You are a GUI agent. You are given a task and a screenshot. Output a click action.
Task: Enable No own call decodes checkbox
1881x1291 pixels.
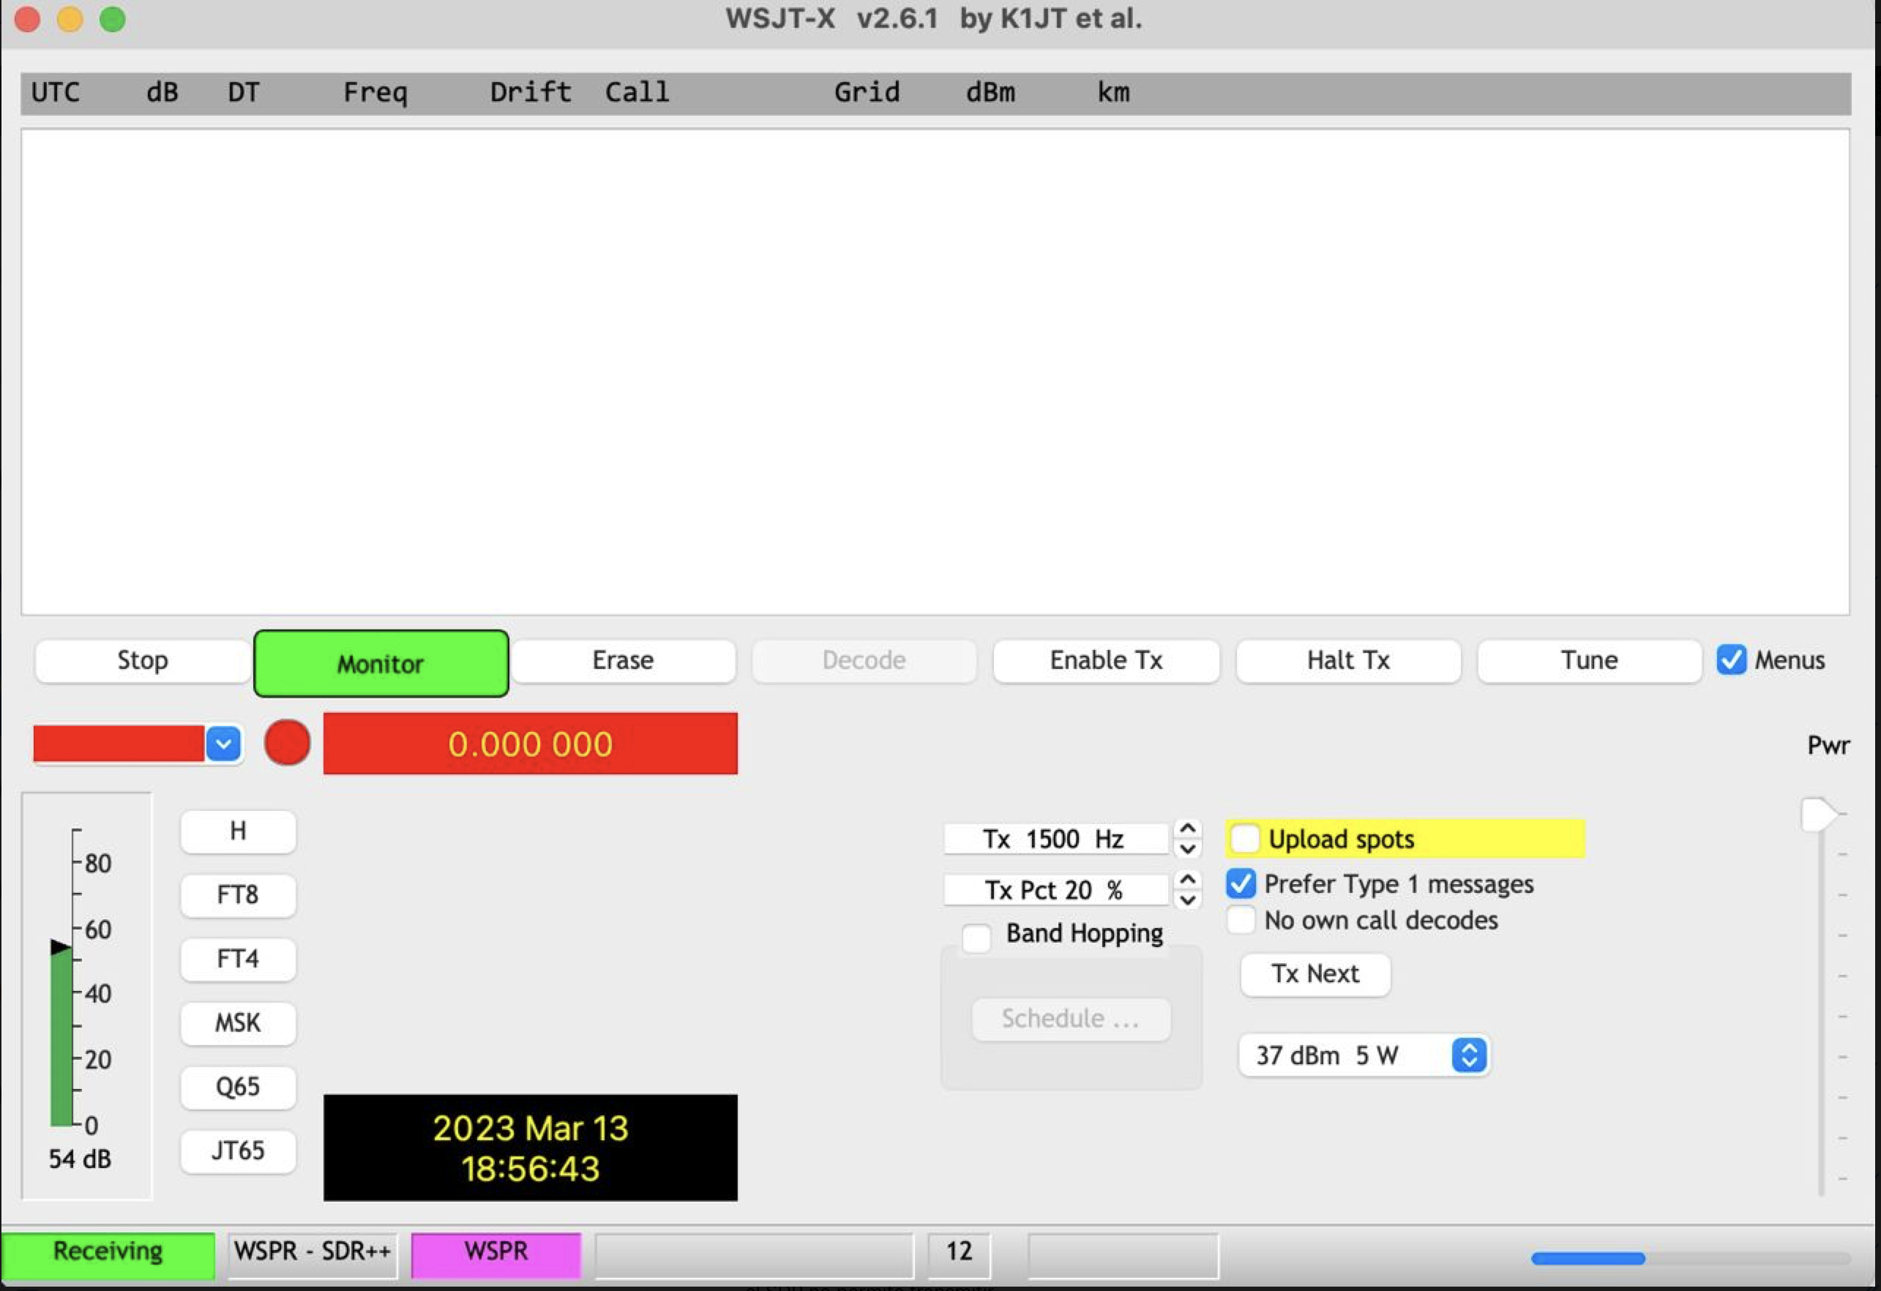pos(1241,920)
